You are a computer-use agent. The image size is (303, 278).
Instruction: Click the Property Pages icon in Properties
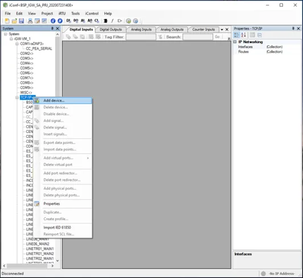(x=252, y=35)
